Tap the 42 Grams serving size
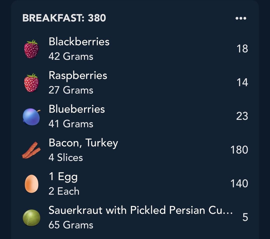 (x=71, y=57)
